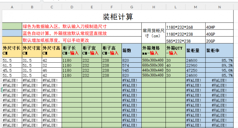Click the 95.6% loading rate cell
Image resolution: width=238 pixels, height=128 pixels.
point(219,70)
